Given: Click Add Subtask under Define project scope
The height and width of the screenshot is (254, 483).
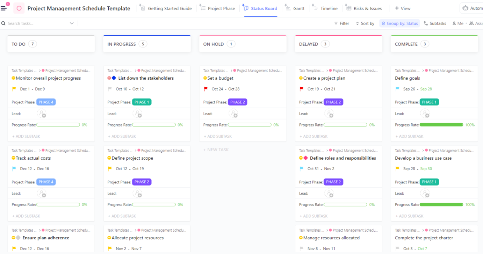Looking at the screenshot, I should [122, 216].
